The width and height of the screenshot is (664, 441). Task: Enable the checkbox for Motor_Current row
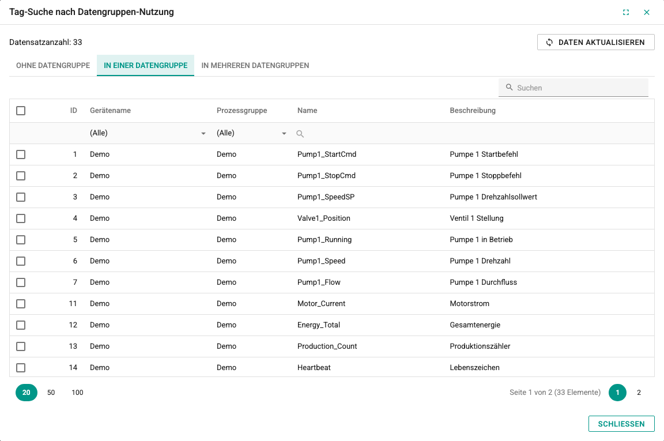[21, 304]
